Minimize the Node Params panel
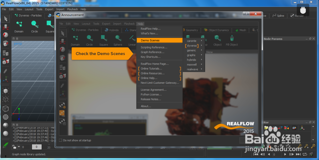The width and height of the screenshot is (319, 160). click(x=307, y=39)
